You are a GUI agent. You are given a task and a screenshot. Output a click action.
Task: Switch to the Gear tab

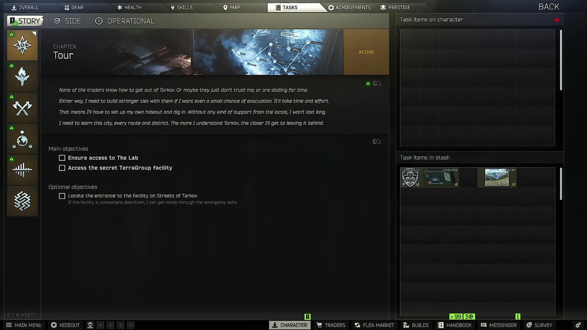tap(73, 7)
